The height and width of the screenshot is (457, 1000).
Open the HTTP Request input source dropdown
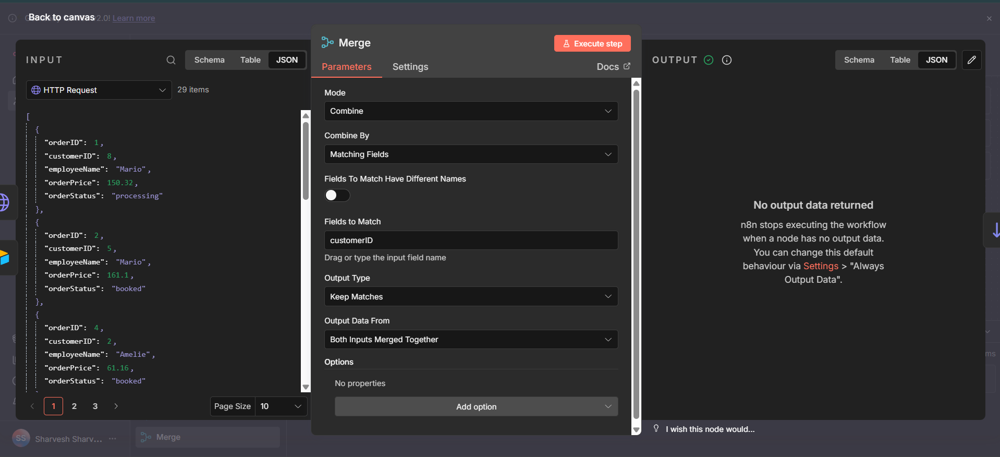click(99, 90)
